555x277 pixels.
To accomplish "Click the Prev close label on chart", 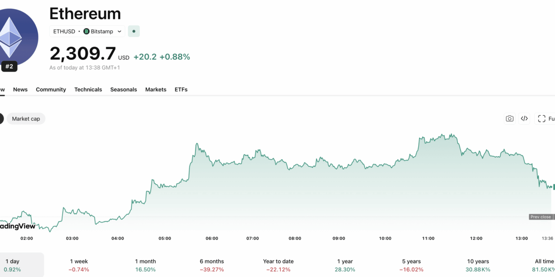I will point(540,217).
